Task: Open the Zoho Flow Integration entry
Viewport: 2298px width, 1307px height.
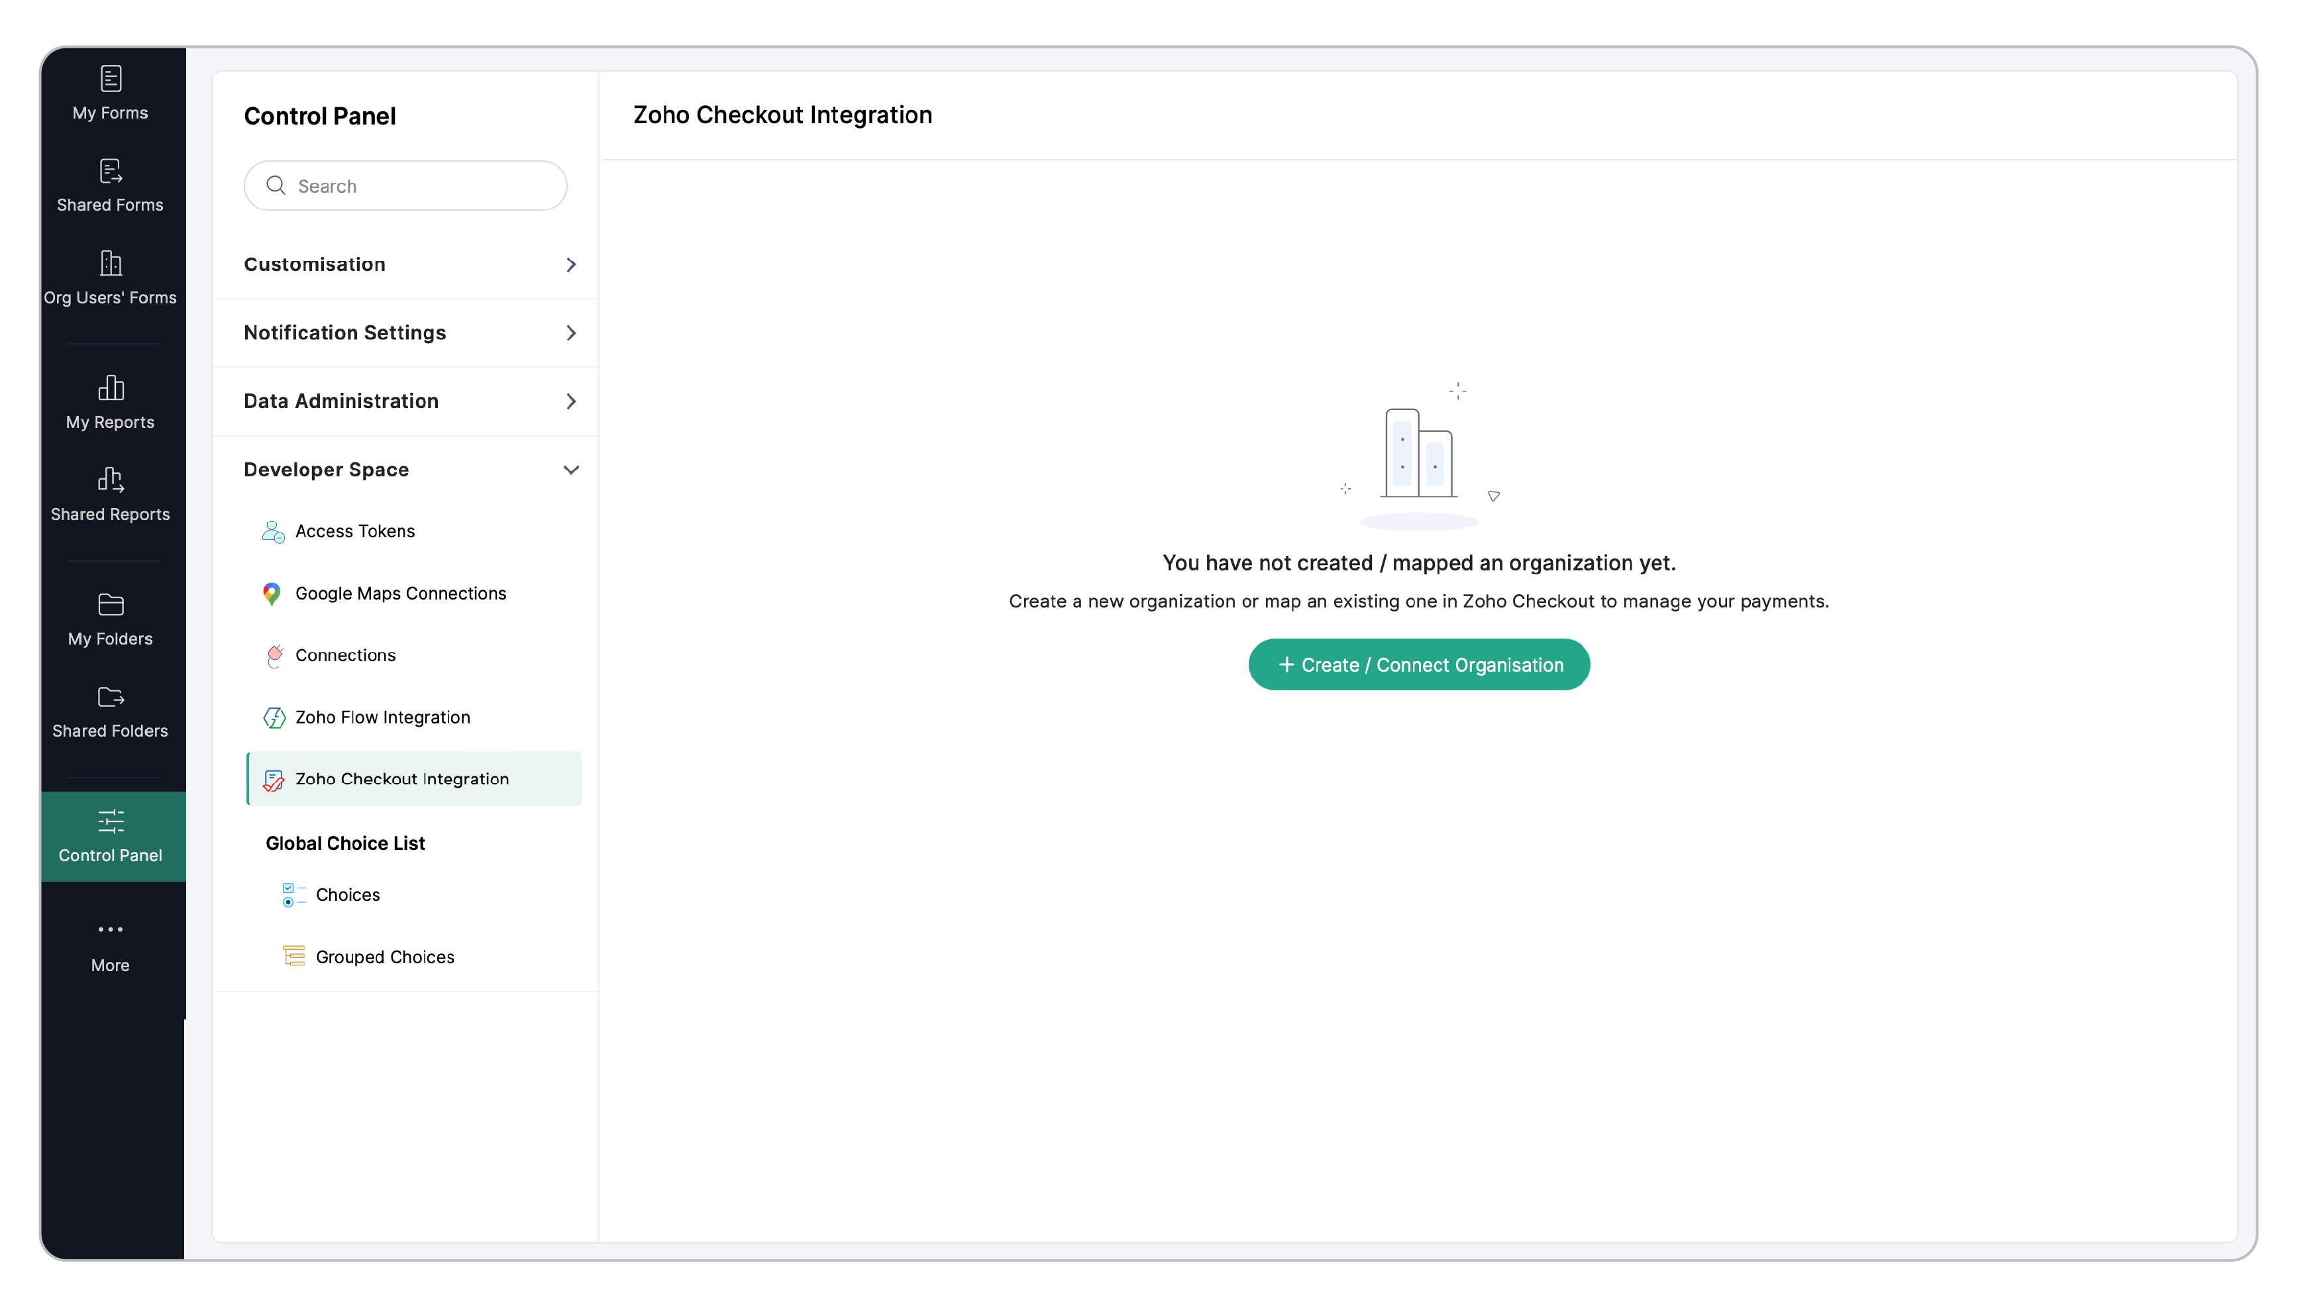Action: click(382, 717)
